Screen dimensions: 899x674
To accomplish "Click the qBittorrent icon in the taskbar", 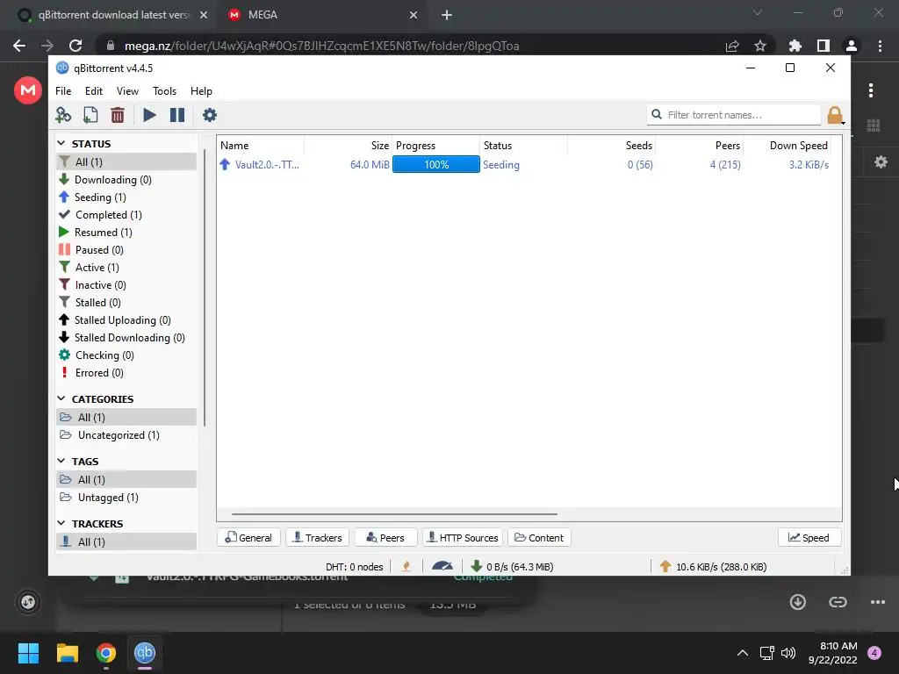I will click(145, 652).
